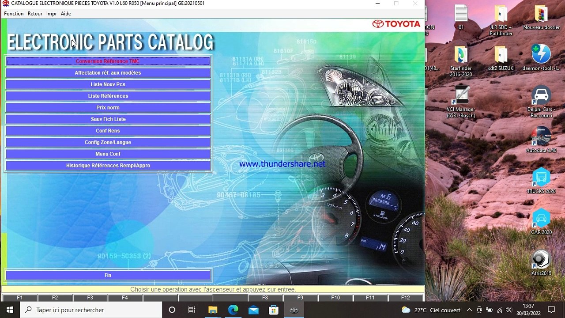Image resolution: width=565 pixels, height=318 pixels.
Task: Open Task View from the taskbar
Action: click(192, 310)
